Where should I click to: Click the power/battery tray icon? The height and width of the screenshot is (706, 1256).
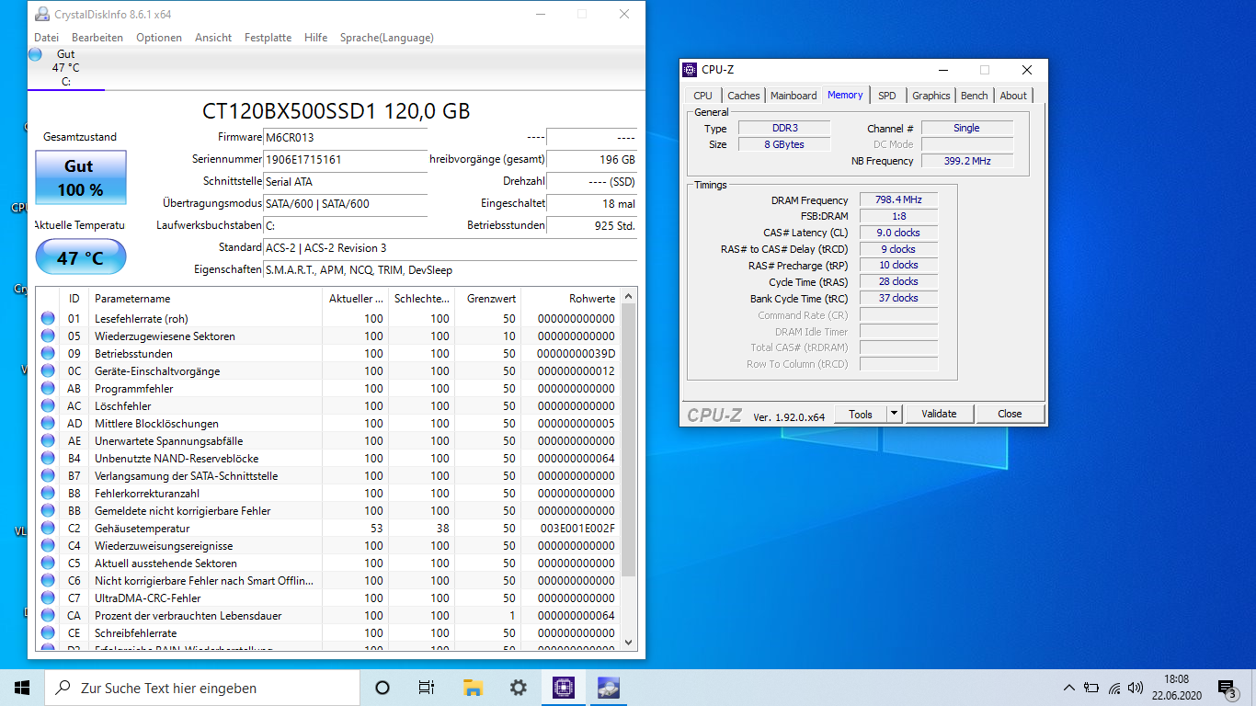[x=1091, y=688]
